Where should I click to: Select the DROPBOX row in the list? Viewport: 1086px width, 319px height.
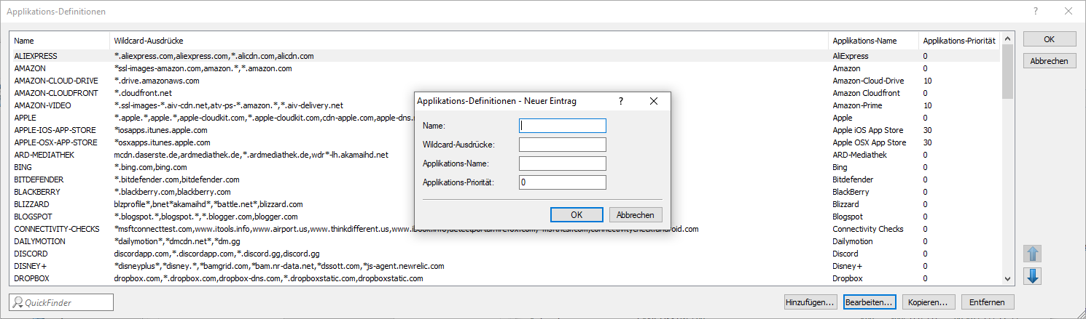[31, 278]
